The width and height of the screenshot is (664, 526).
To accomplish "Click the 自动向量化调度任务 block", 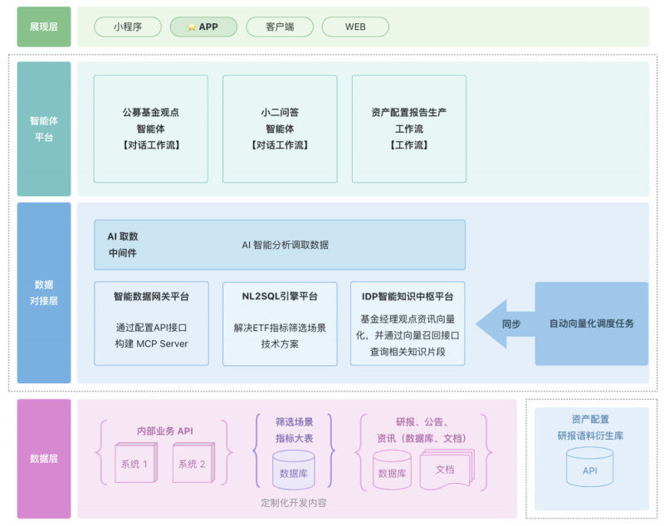I will click(591, 324).
